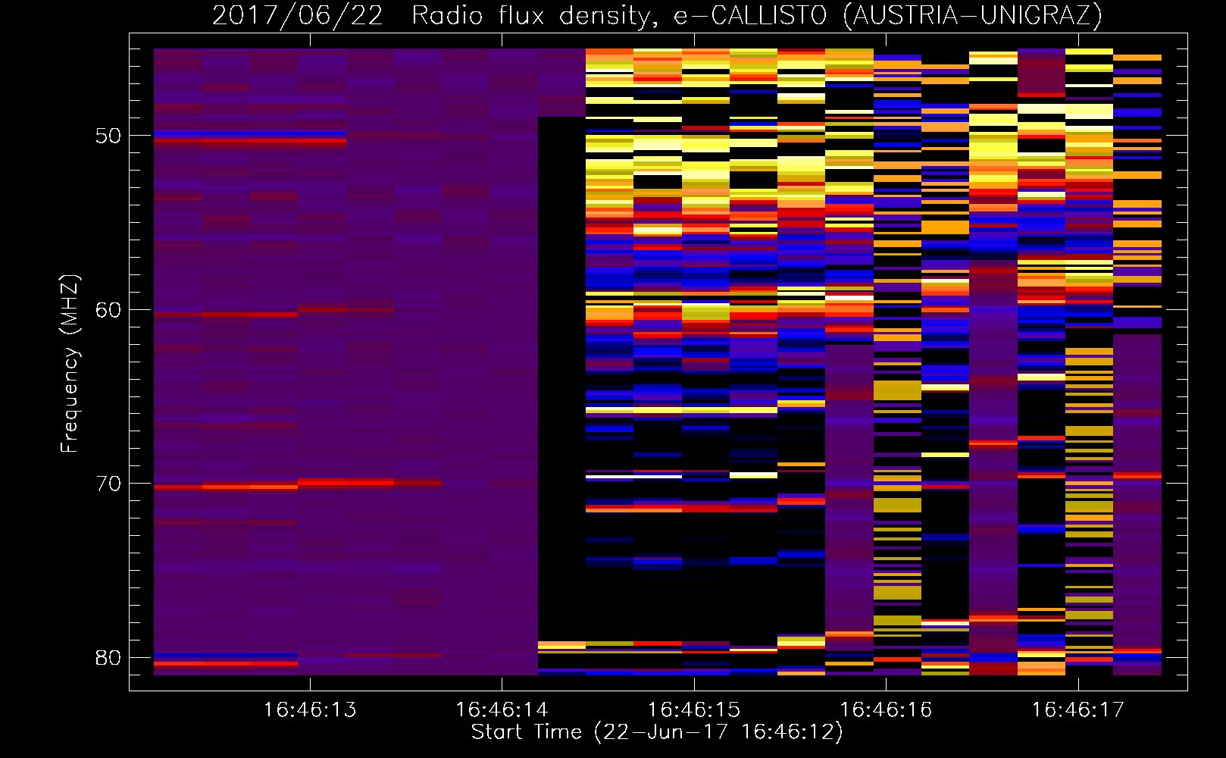Click the time label '16:46:16'
Image resolution: width=1226 pixels, height=758 pixels.
click(886, 710)
